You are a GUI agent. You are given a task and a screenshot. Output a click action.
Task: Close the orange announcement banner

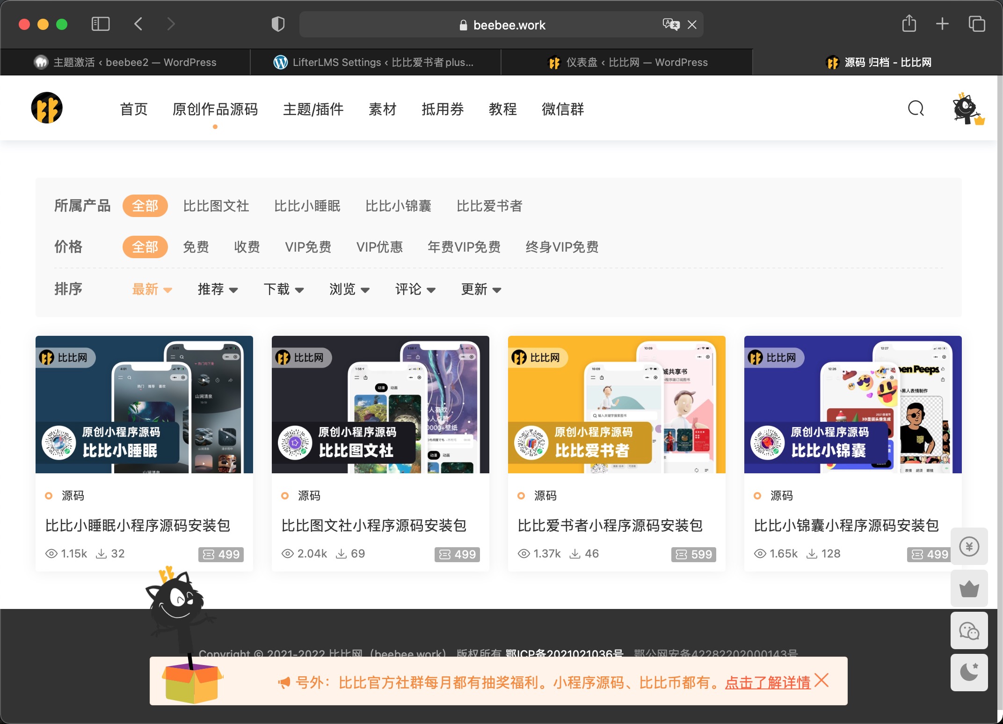pyautogui.click(x=821, y=680)
